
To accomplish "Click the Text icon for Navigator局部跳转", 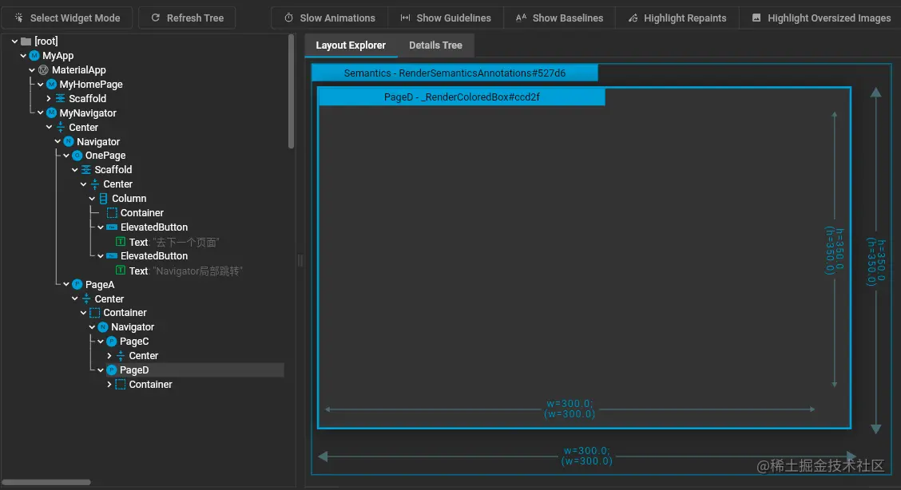I will point(121,271).
